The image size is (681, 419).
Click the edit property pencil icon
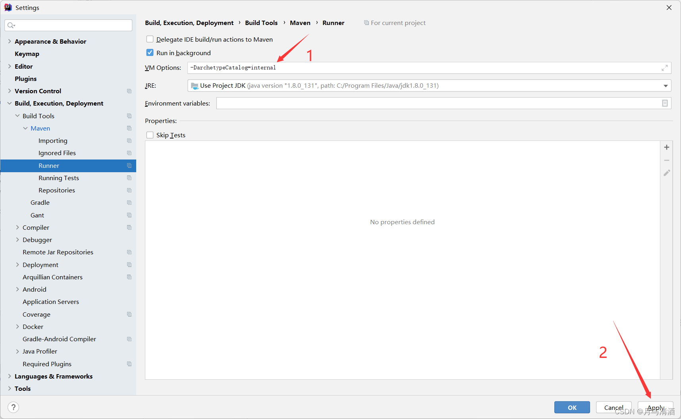pyautogui.click(x=667, y=173)
